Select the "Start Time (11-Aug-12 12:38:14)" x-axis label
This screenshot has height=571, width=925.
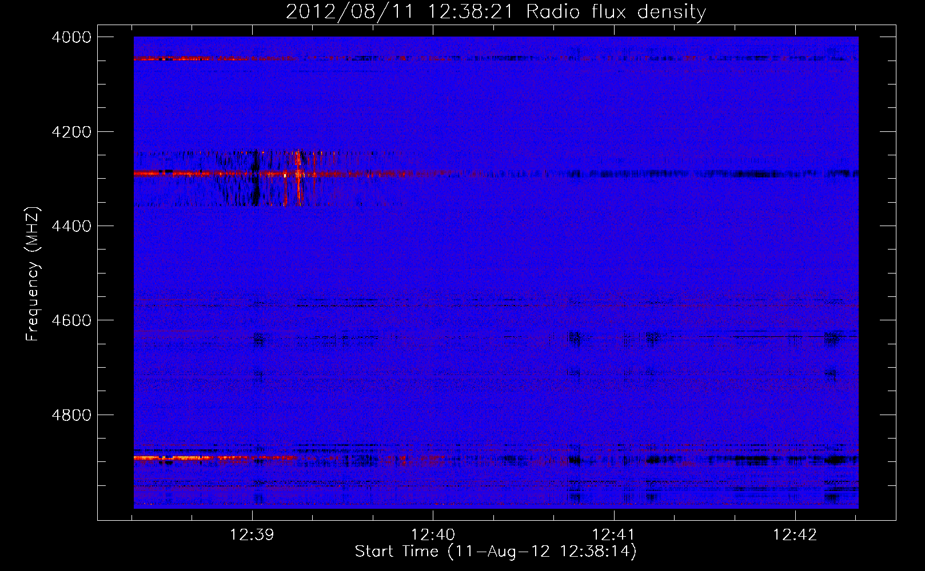pyautogui.click(x=496, y=552)
